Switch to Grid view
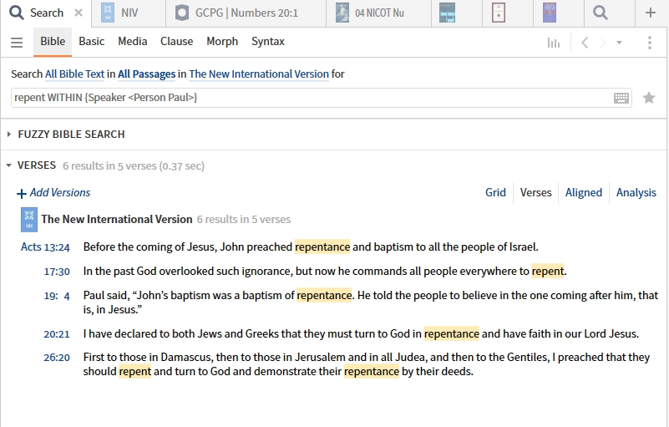 [x=495, y=192]
